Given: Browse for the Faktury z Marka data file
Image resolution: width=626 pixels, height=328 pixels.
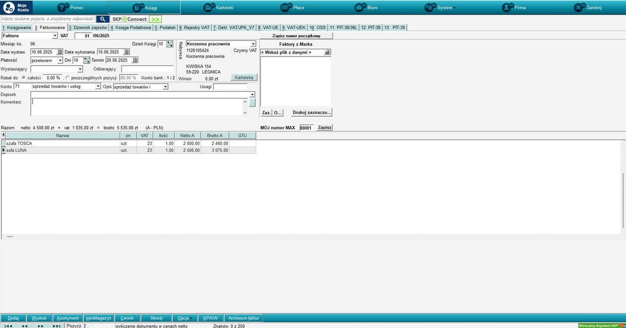Looking at the screenshot, I should [327, 52].
